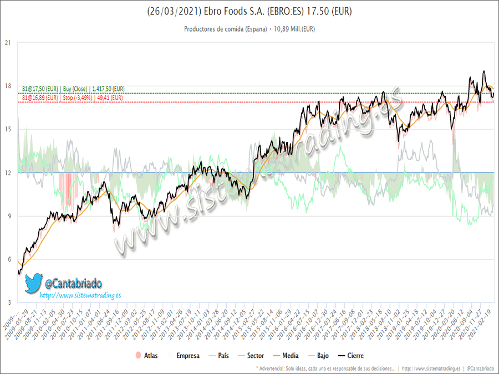This screenshot has height=374, width=499.
Task: Toggle the Cierre close price legend item
Action: tap(351, 356)
